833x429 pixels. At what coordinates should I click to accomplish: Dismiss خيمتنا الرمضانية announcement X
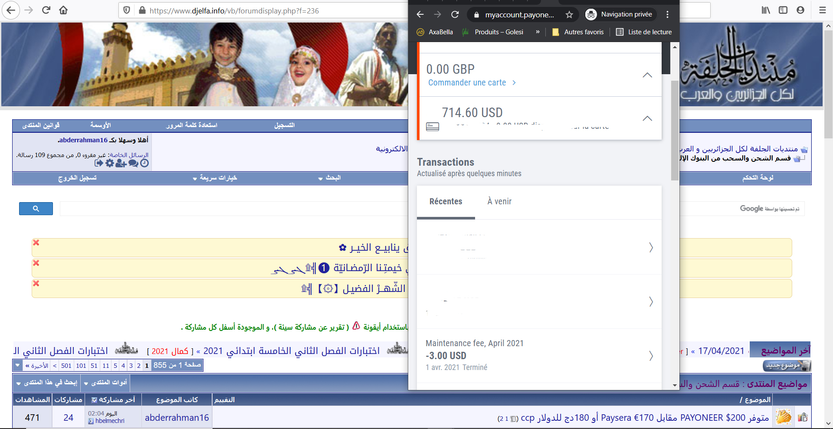[36, 263]
